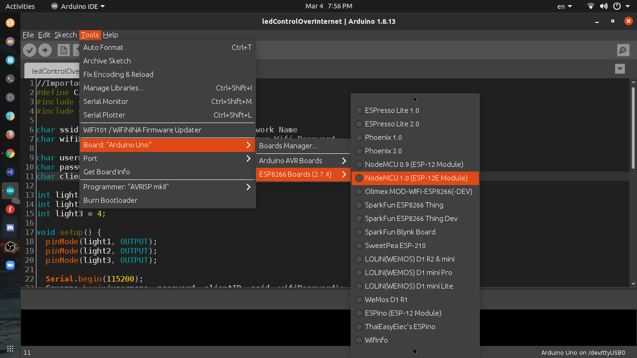The image size is (637, 358).
Task: Select WifInfo board
Action: (415, 340)
